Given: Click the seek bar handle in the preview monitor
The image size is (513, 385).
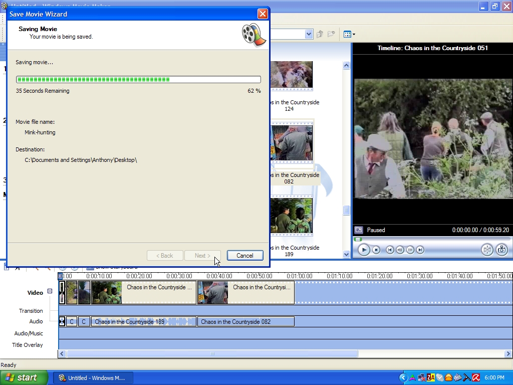Looking at the screenshot, I should [358, 239].
